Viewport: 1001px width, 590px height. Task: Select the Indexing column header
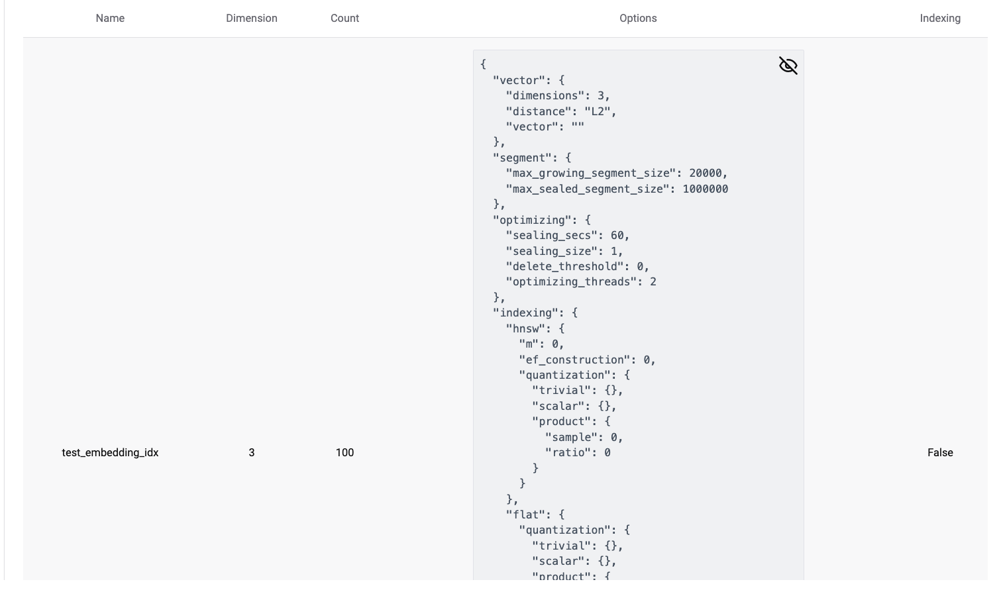coord(939,19)
